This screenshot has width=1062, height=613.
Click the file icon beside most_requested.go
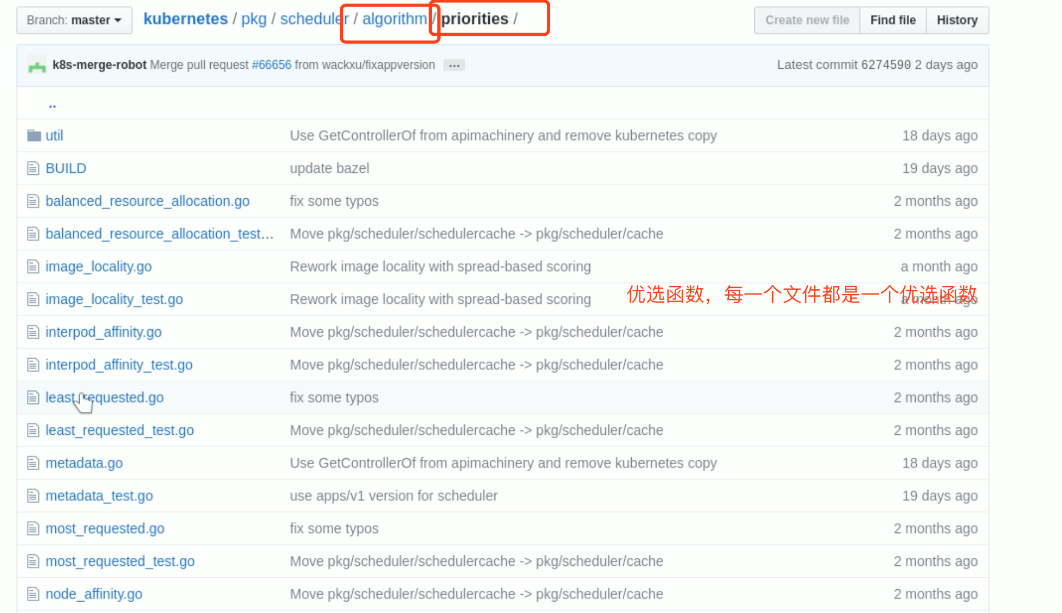(x=33, y=529)
